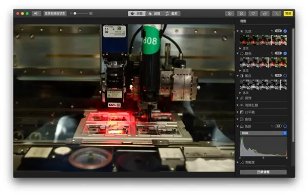
Task: Open the RGB channel dropdown
Action: coord(263,133)
